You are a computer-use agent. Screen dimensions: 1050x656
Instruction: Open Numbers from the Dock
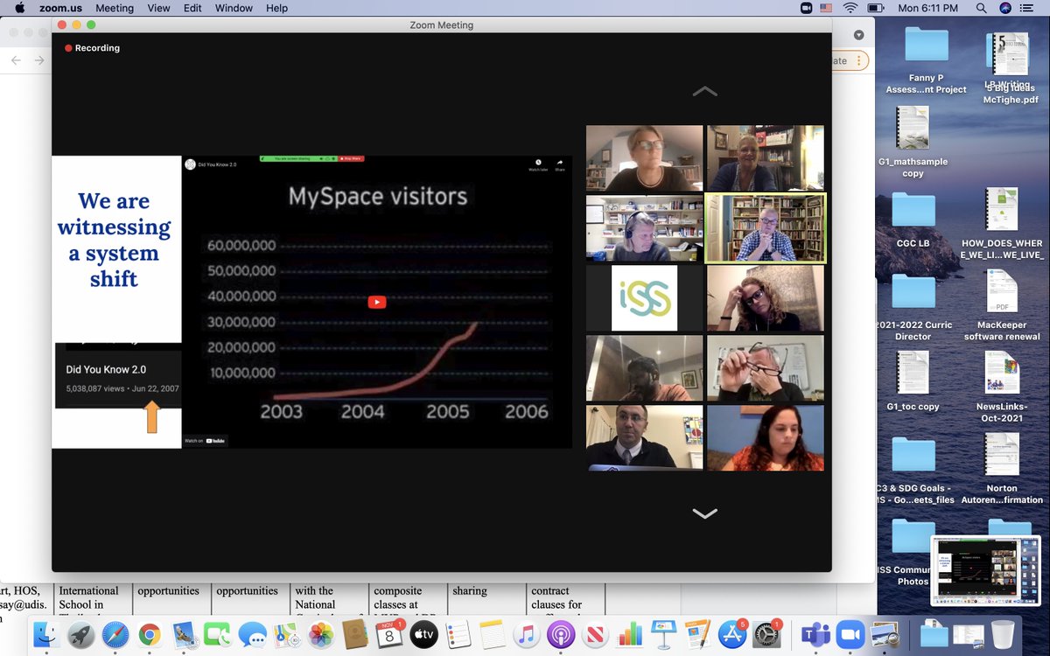(x=630, y=633)
